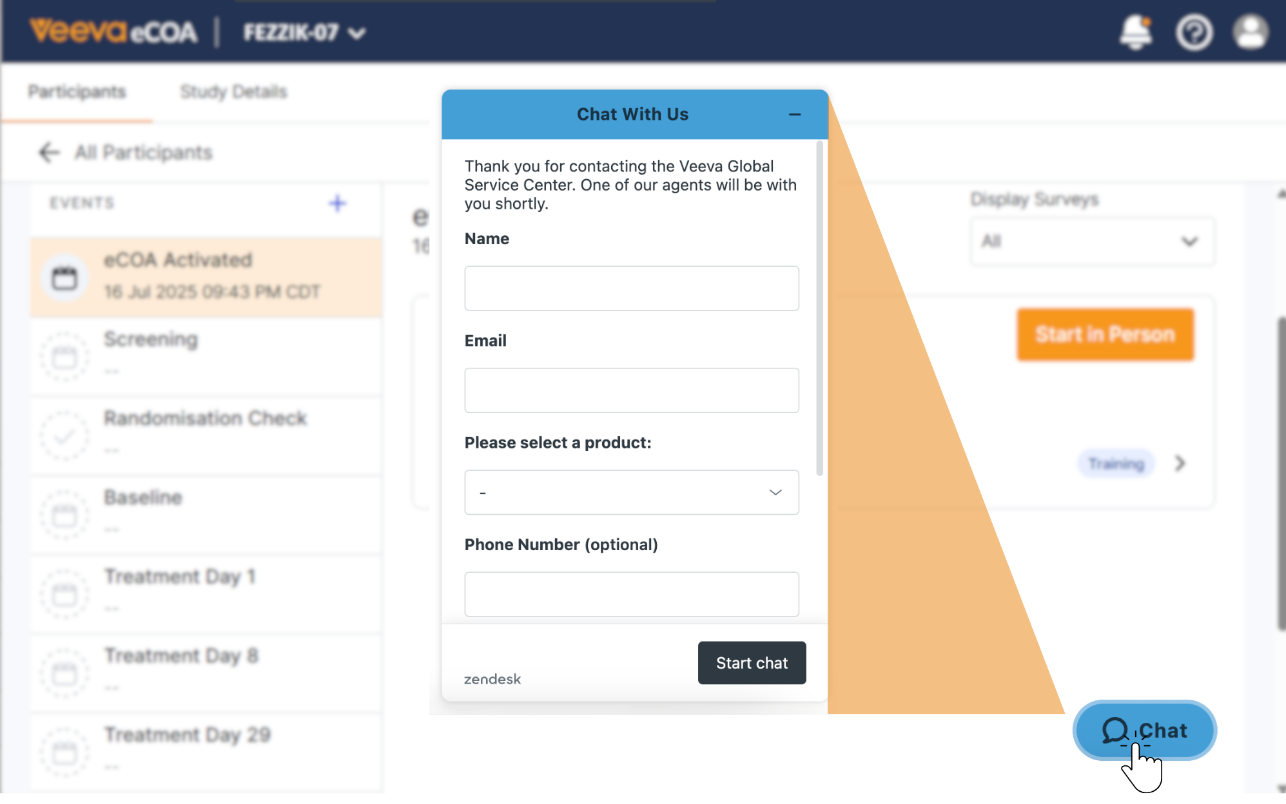Click the eCOA Activated calendar icon
The width and height of the screenshot is (1286, 804).
click(x=64, y=278)
